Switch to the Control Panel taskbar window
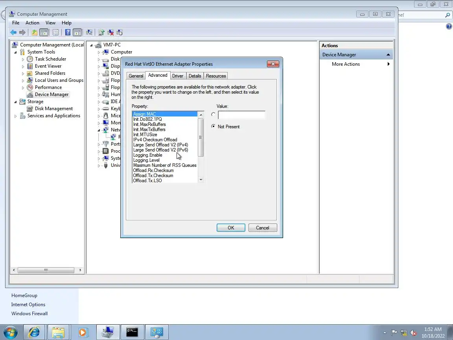The image size is (453, 340). click(x=157, y=332)
